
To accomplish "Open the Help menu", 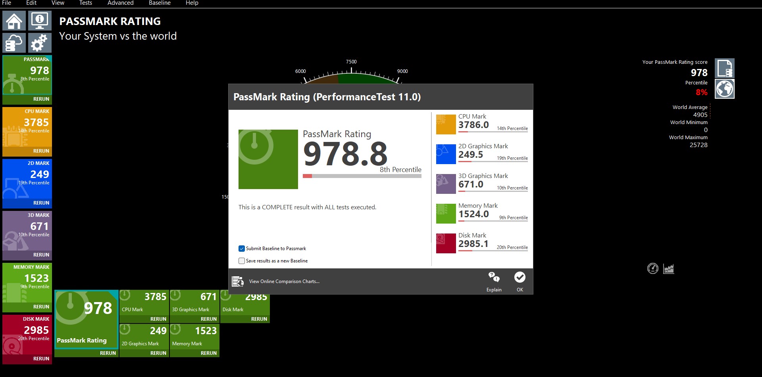I will [192, 3].
